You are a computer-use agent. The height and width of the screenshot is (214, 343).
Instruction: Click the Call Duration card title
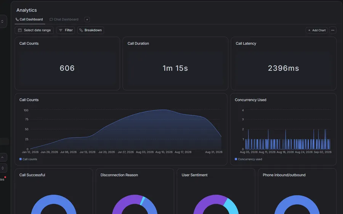click(138, 43)
